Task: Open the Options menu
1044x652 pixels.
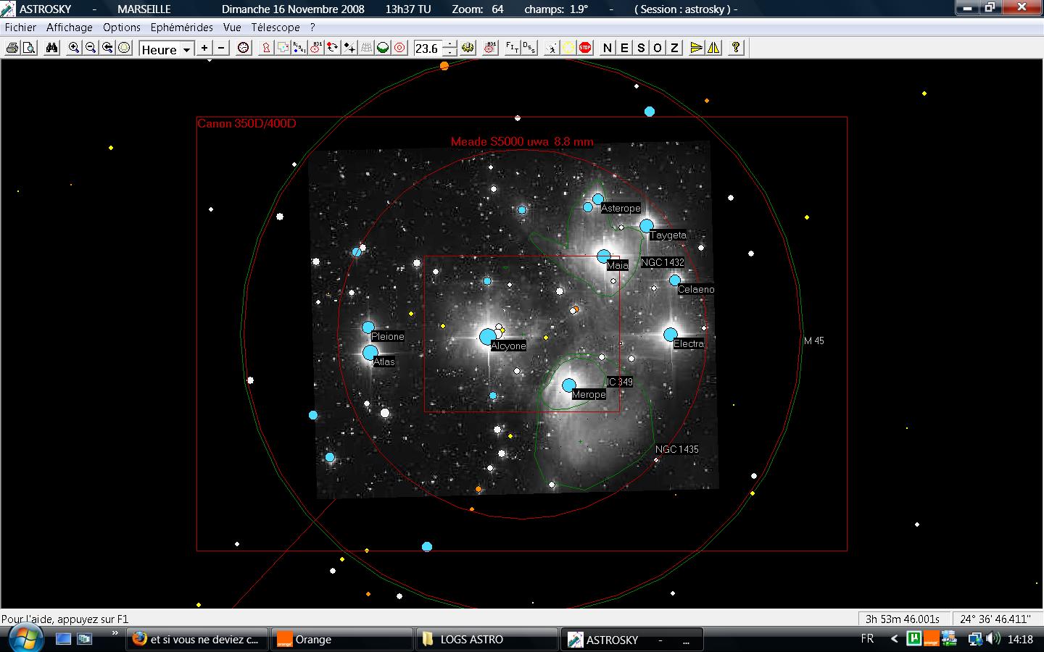Action: point(122,28)
